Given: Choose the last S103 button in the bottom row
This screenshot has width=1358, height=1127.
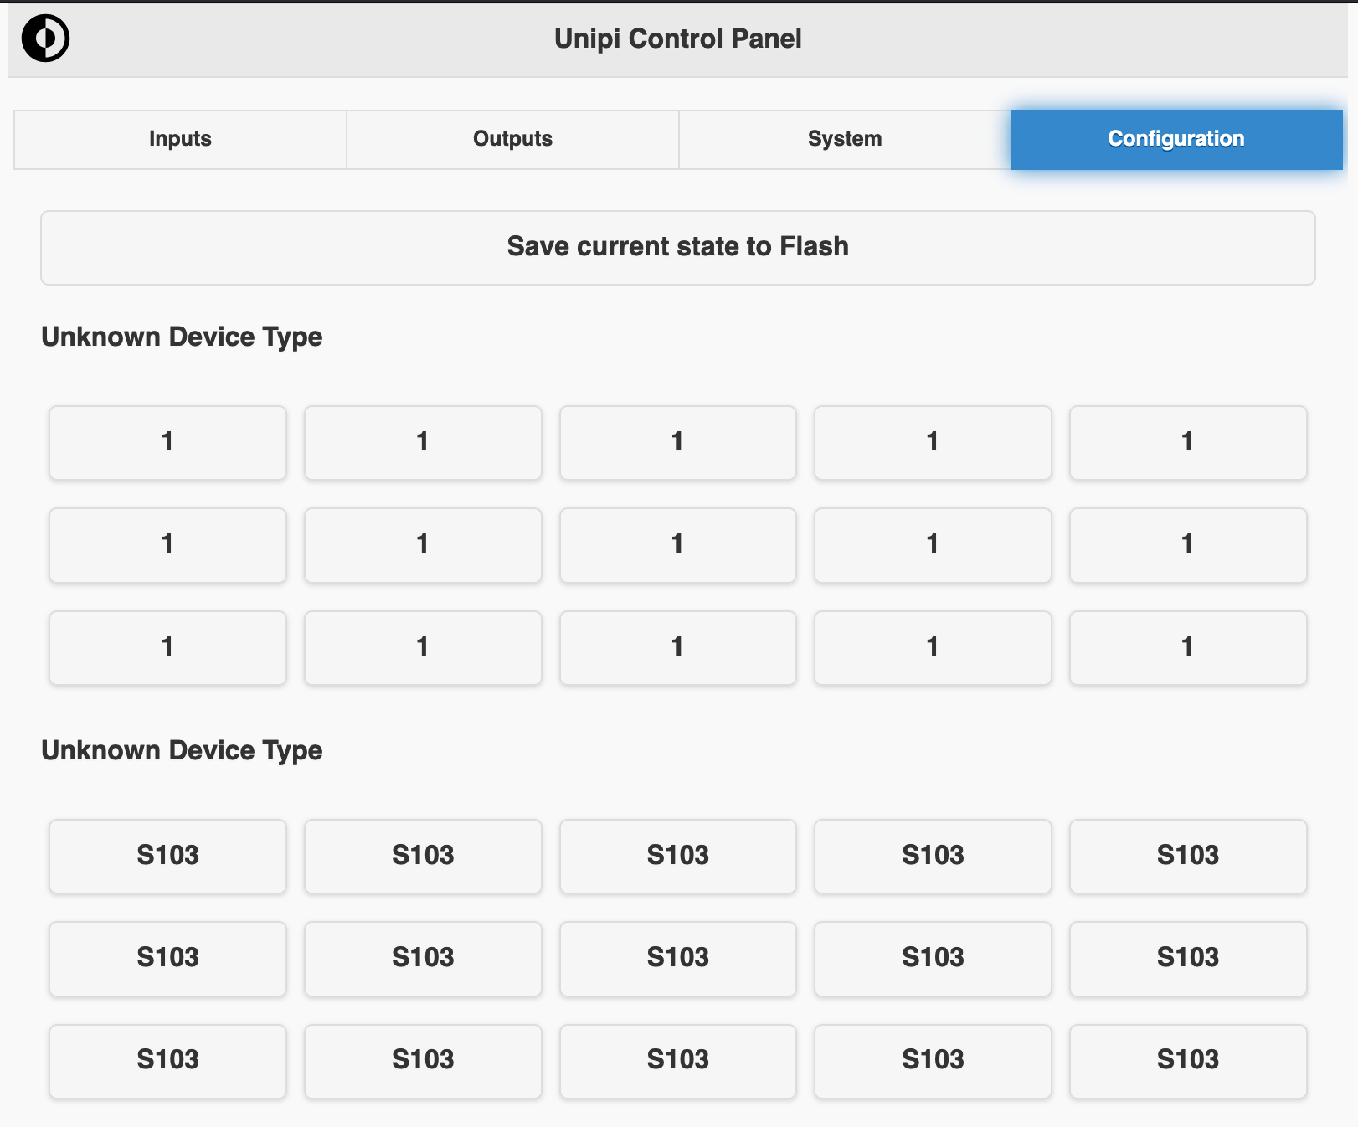Looking at the screenshot, I should point(1187,1060).
